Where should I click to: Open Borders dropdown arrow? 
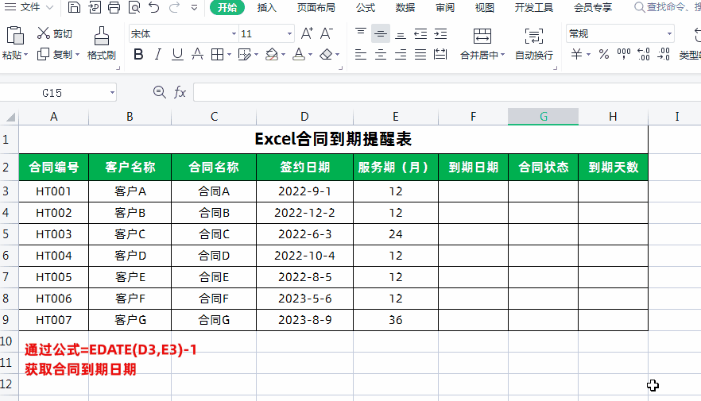(x=230, y=55)
